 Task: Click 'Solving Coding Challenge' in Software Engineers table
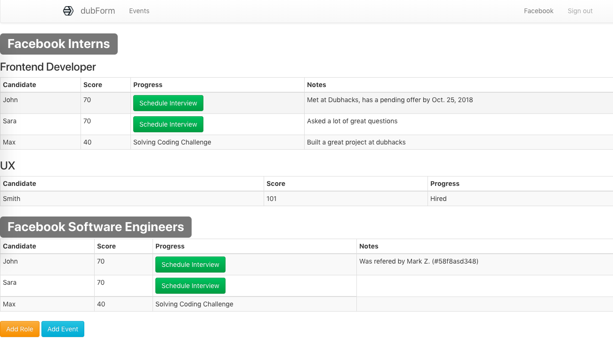pos(194,304)
